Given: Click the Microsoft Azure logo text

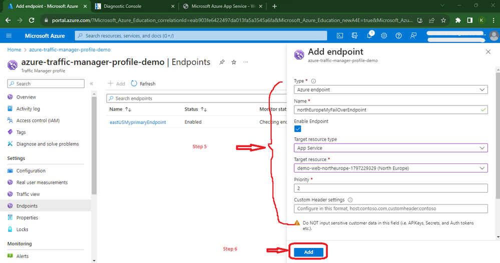Looking at the screenshot, I should pos(45,35).
